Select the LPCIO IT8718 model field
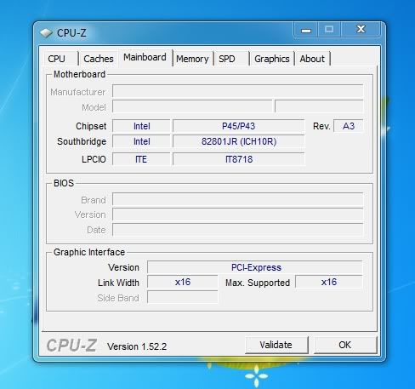This screenshot has width=415, height=389. [238, 159]
